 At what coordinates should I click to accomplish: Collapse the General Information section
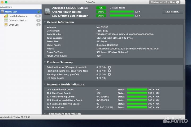[45, 22]
